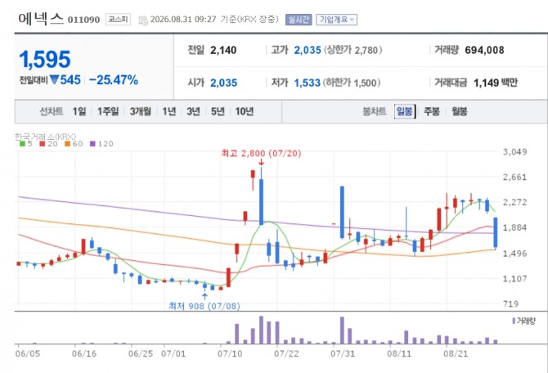Toggle the 실시간 real-time button
Viewport: 548px width, 373px height.
pos(299,20)
